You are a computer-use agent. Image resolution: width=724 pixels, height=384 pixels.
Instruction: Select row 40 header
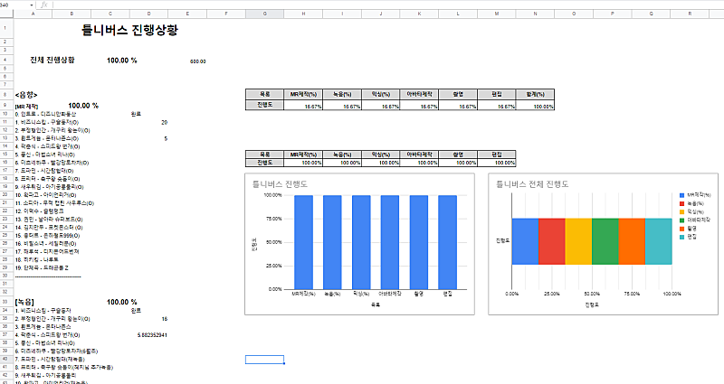click(5, 359)
